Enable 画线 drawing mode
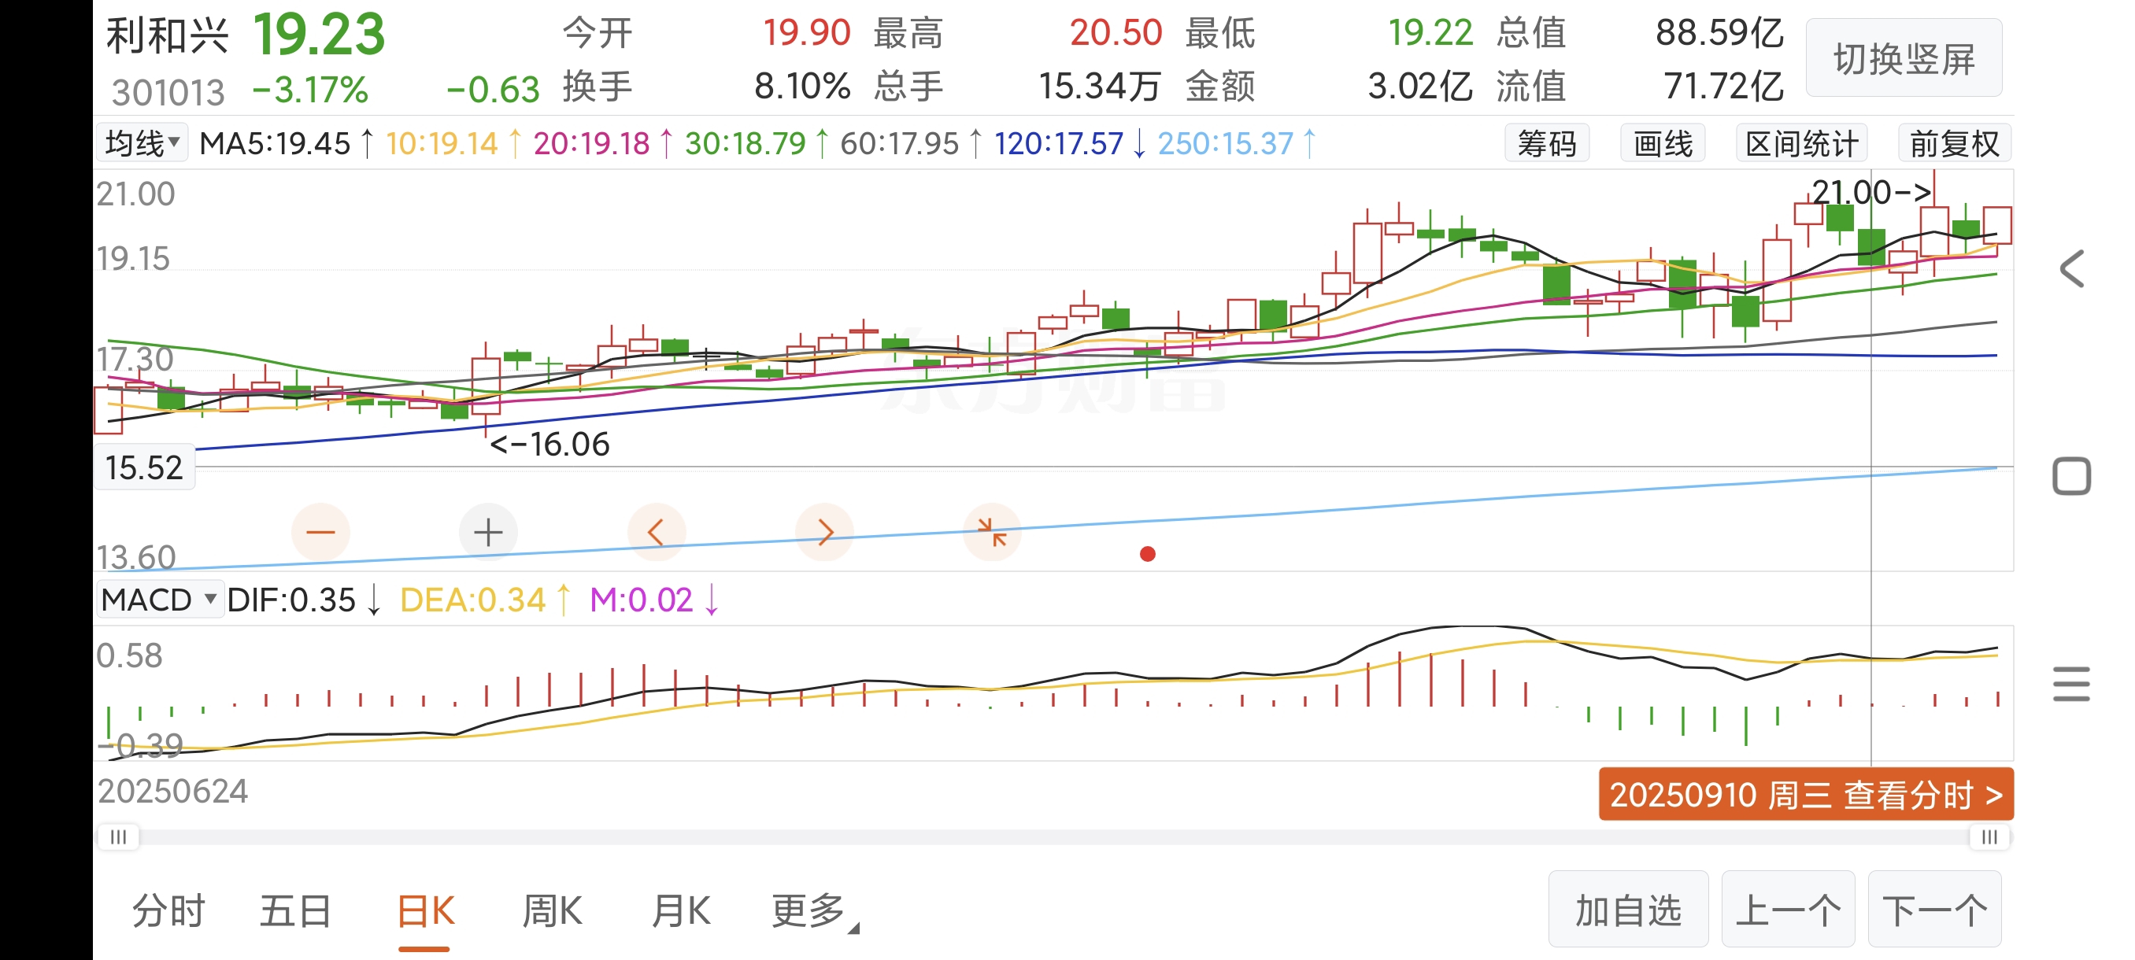Screen dimensions: 2135x960 coord(1663,144)
